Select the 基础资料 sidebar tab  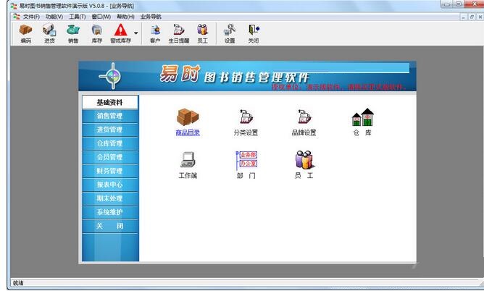[x=110, y=102]
